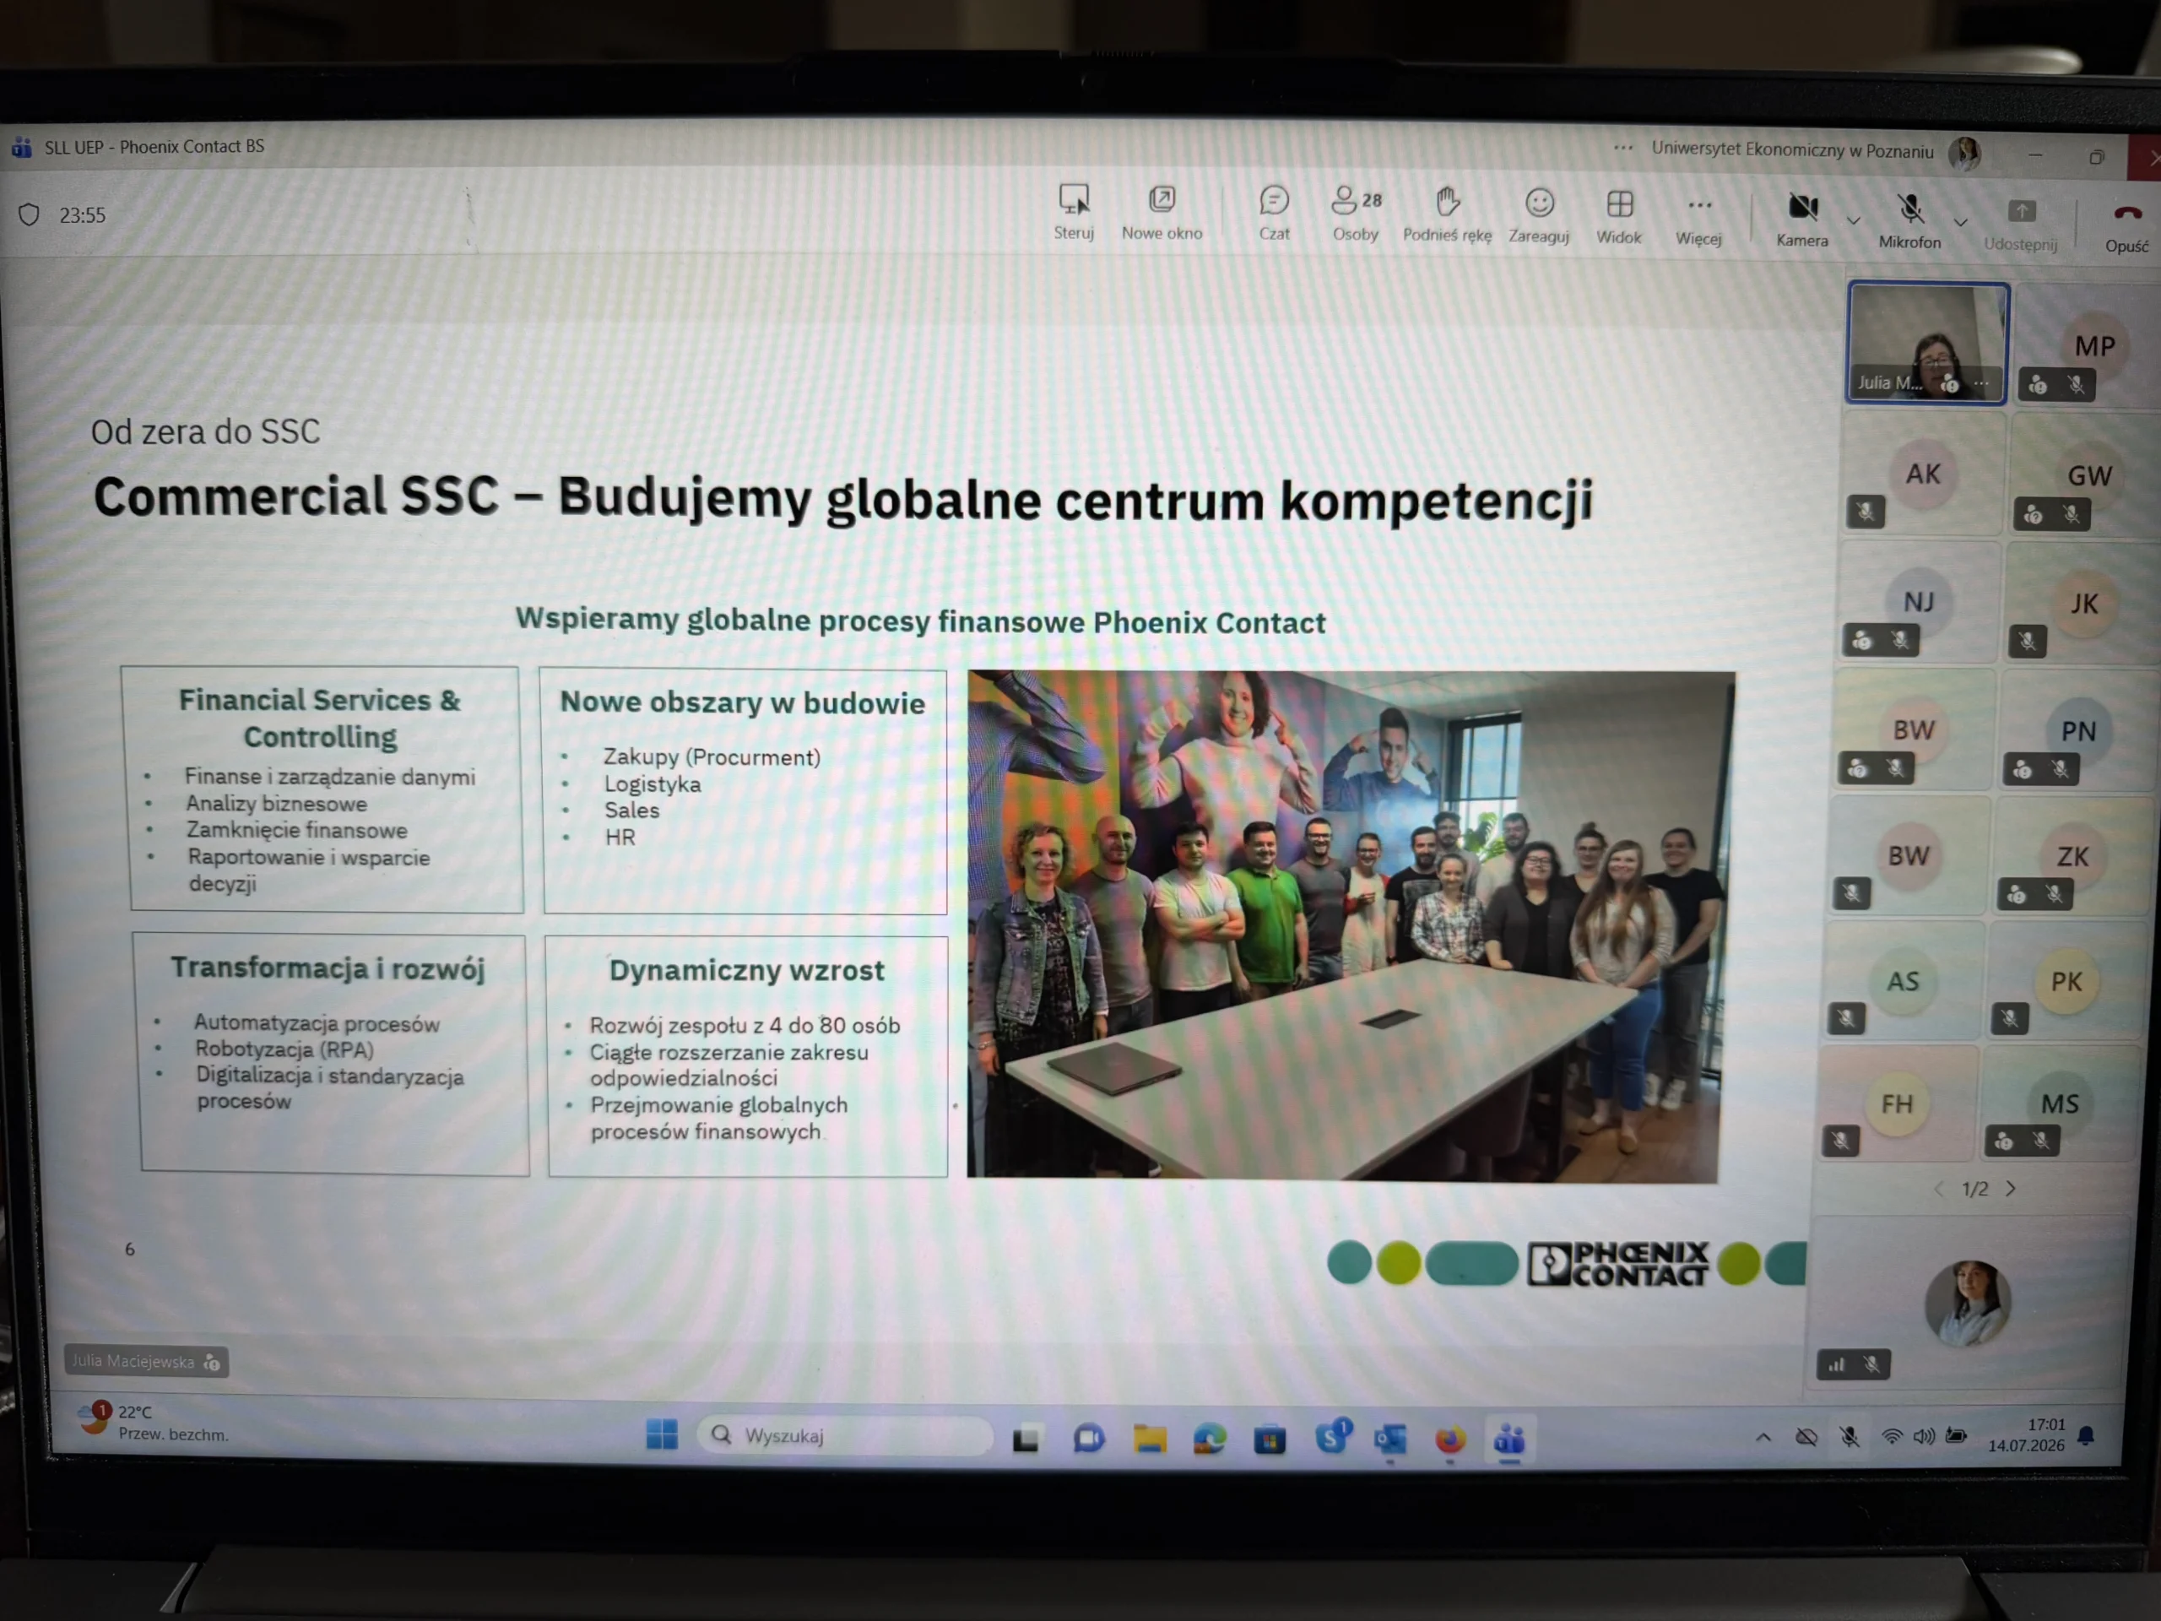Click the Udostępnij share button

pos(2020,224)
